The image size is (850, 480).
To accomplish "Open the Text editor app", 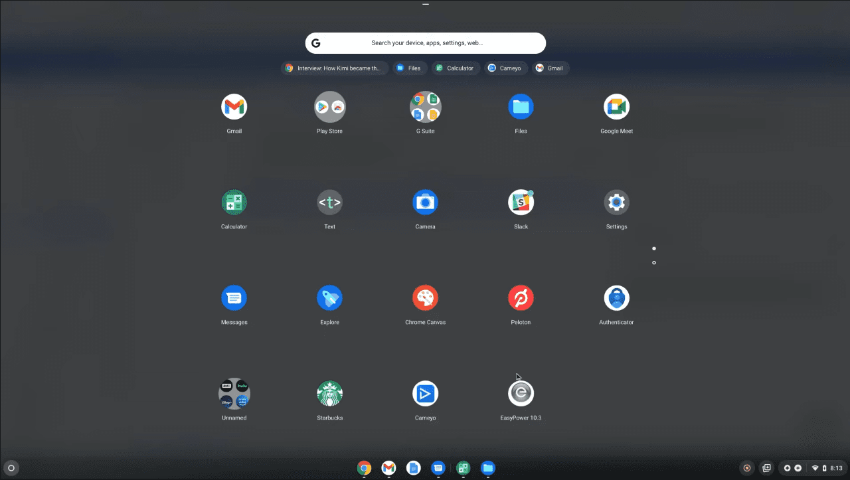I will pyautogui.click(x=329, y=202).
